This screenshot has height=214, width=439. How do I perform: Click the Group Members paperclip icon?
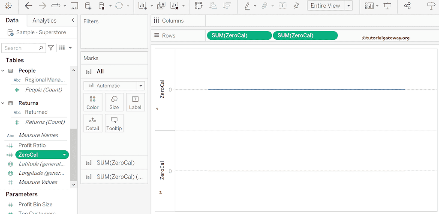[x=264, y=6]
